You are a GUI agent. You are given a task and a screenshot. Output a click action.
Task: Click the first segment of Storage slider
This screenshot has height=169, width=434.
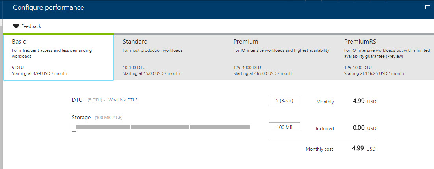click(103, 127)
